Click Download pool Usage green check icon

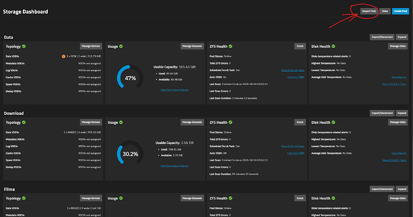pyautogui.click(x=121, y=123)
